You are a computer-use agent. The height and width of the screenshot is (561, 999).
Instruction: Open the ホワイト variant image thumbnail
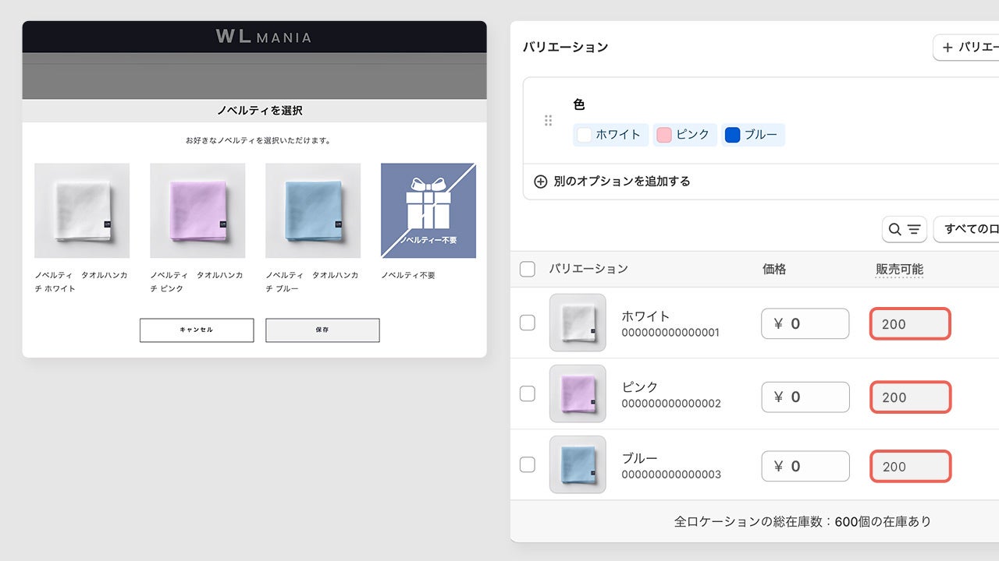(x=578, y=323)
